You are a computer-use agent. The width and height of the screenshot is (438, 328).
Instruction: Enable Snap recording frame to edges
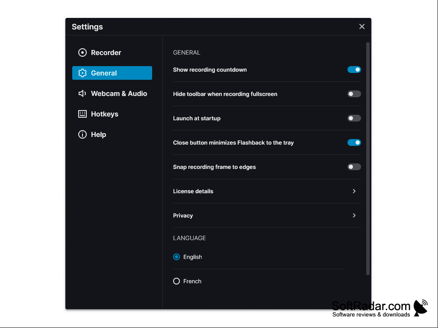(354, 167)
